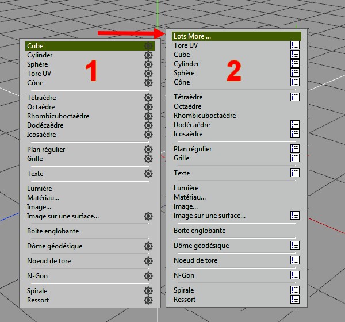Click the gear icon next to Ressort
345x322 pixels.
[x=148, y=300]
